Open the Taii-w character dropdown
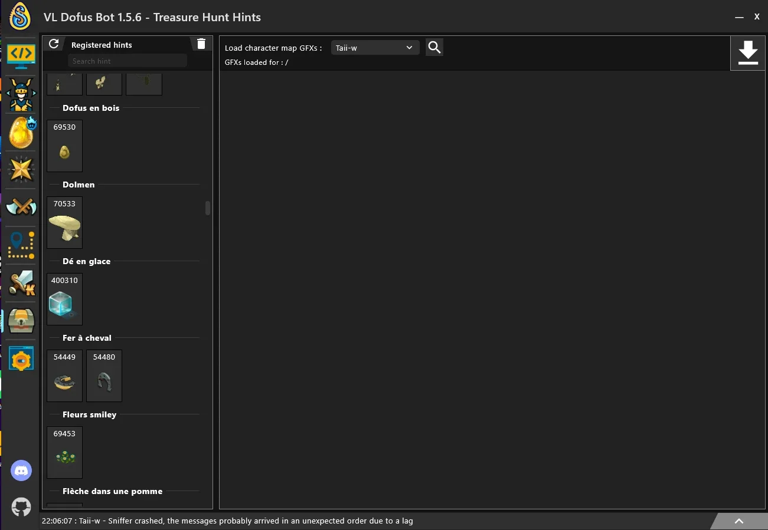Image resolution: width=768 pixels, height=530 pixels. [x=375, y=48]
